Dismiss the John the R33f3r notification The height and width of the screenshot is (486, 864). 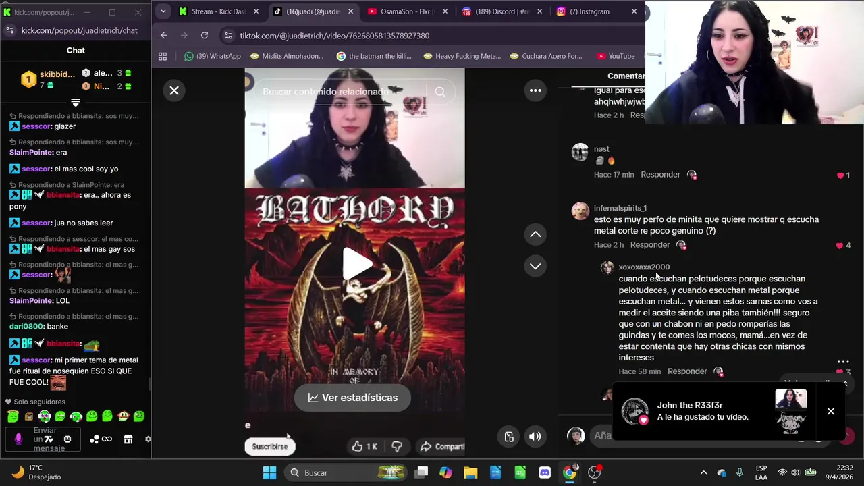point(831,411)
